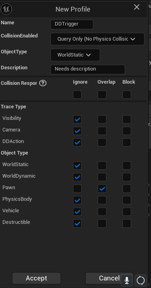Uncheck Overlap for Pawn

click(102, 189)
